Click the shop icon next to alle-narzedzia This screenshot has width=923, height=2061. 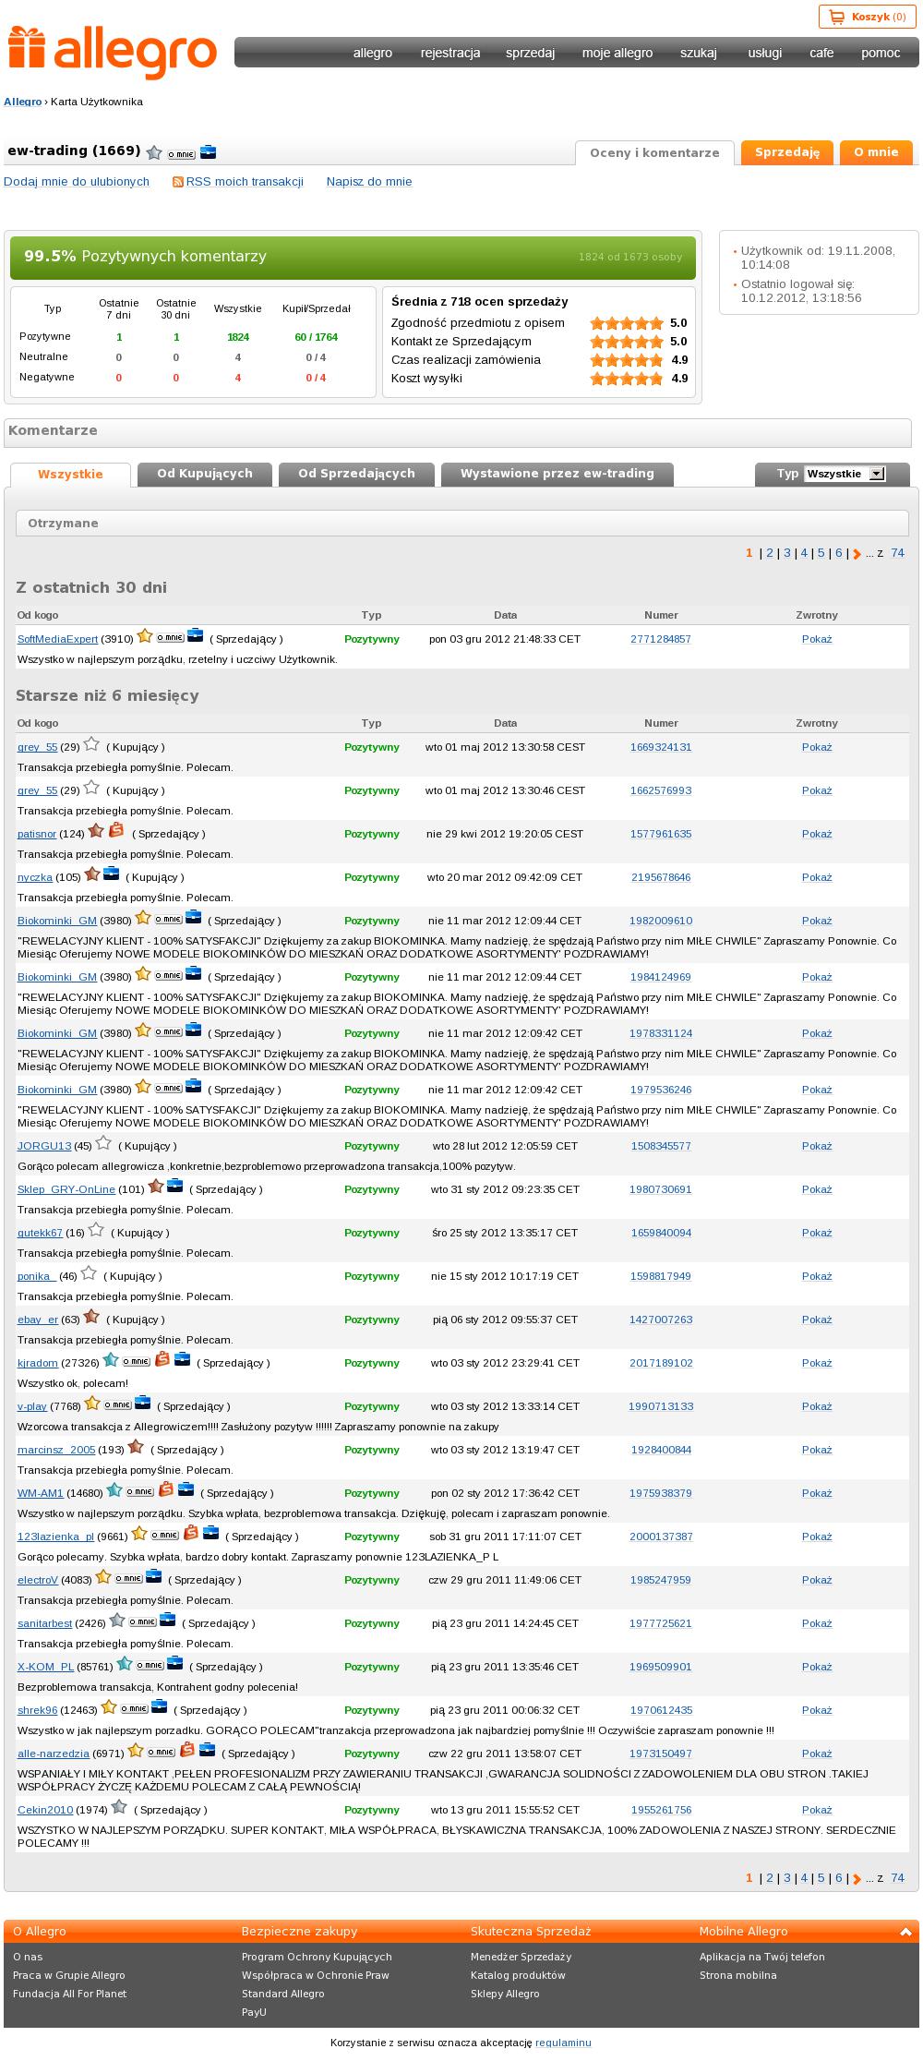(186, 1750)
